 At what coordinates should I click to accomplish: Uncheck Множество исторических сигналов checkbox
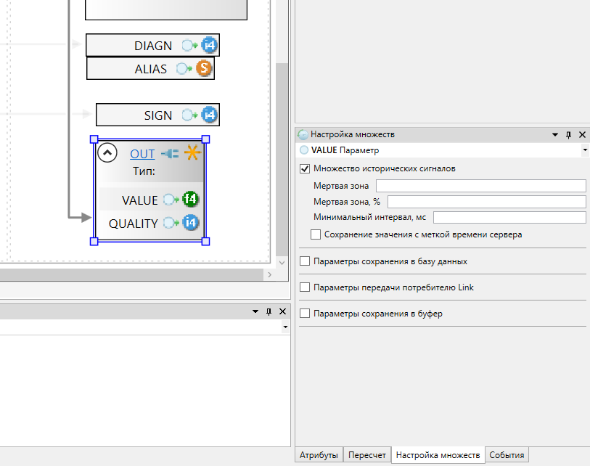305,168
